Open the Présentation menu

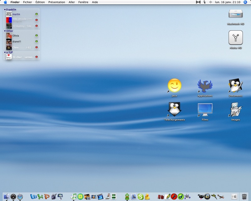tap(57, 2)
